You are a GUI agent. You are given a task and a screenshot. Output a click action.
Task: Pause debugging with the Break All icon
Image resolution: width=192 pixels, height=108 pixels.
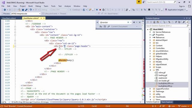click(97, 10)
